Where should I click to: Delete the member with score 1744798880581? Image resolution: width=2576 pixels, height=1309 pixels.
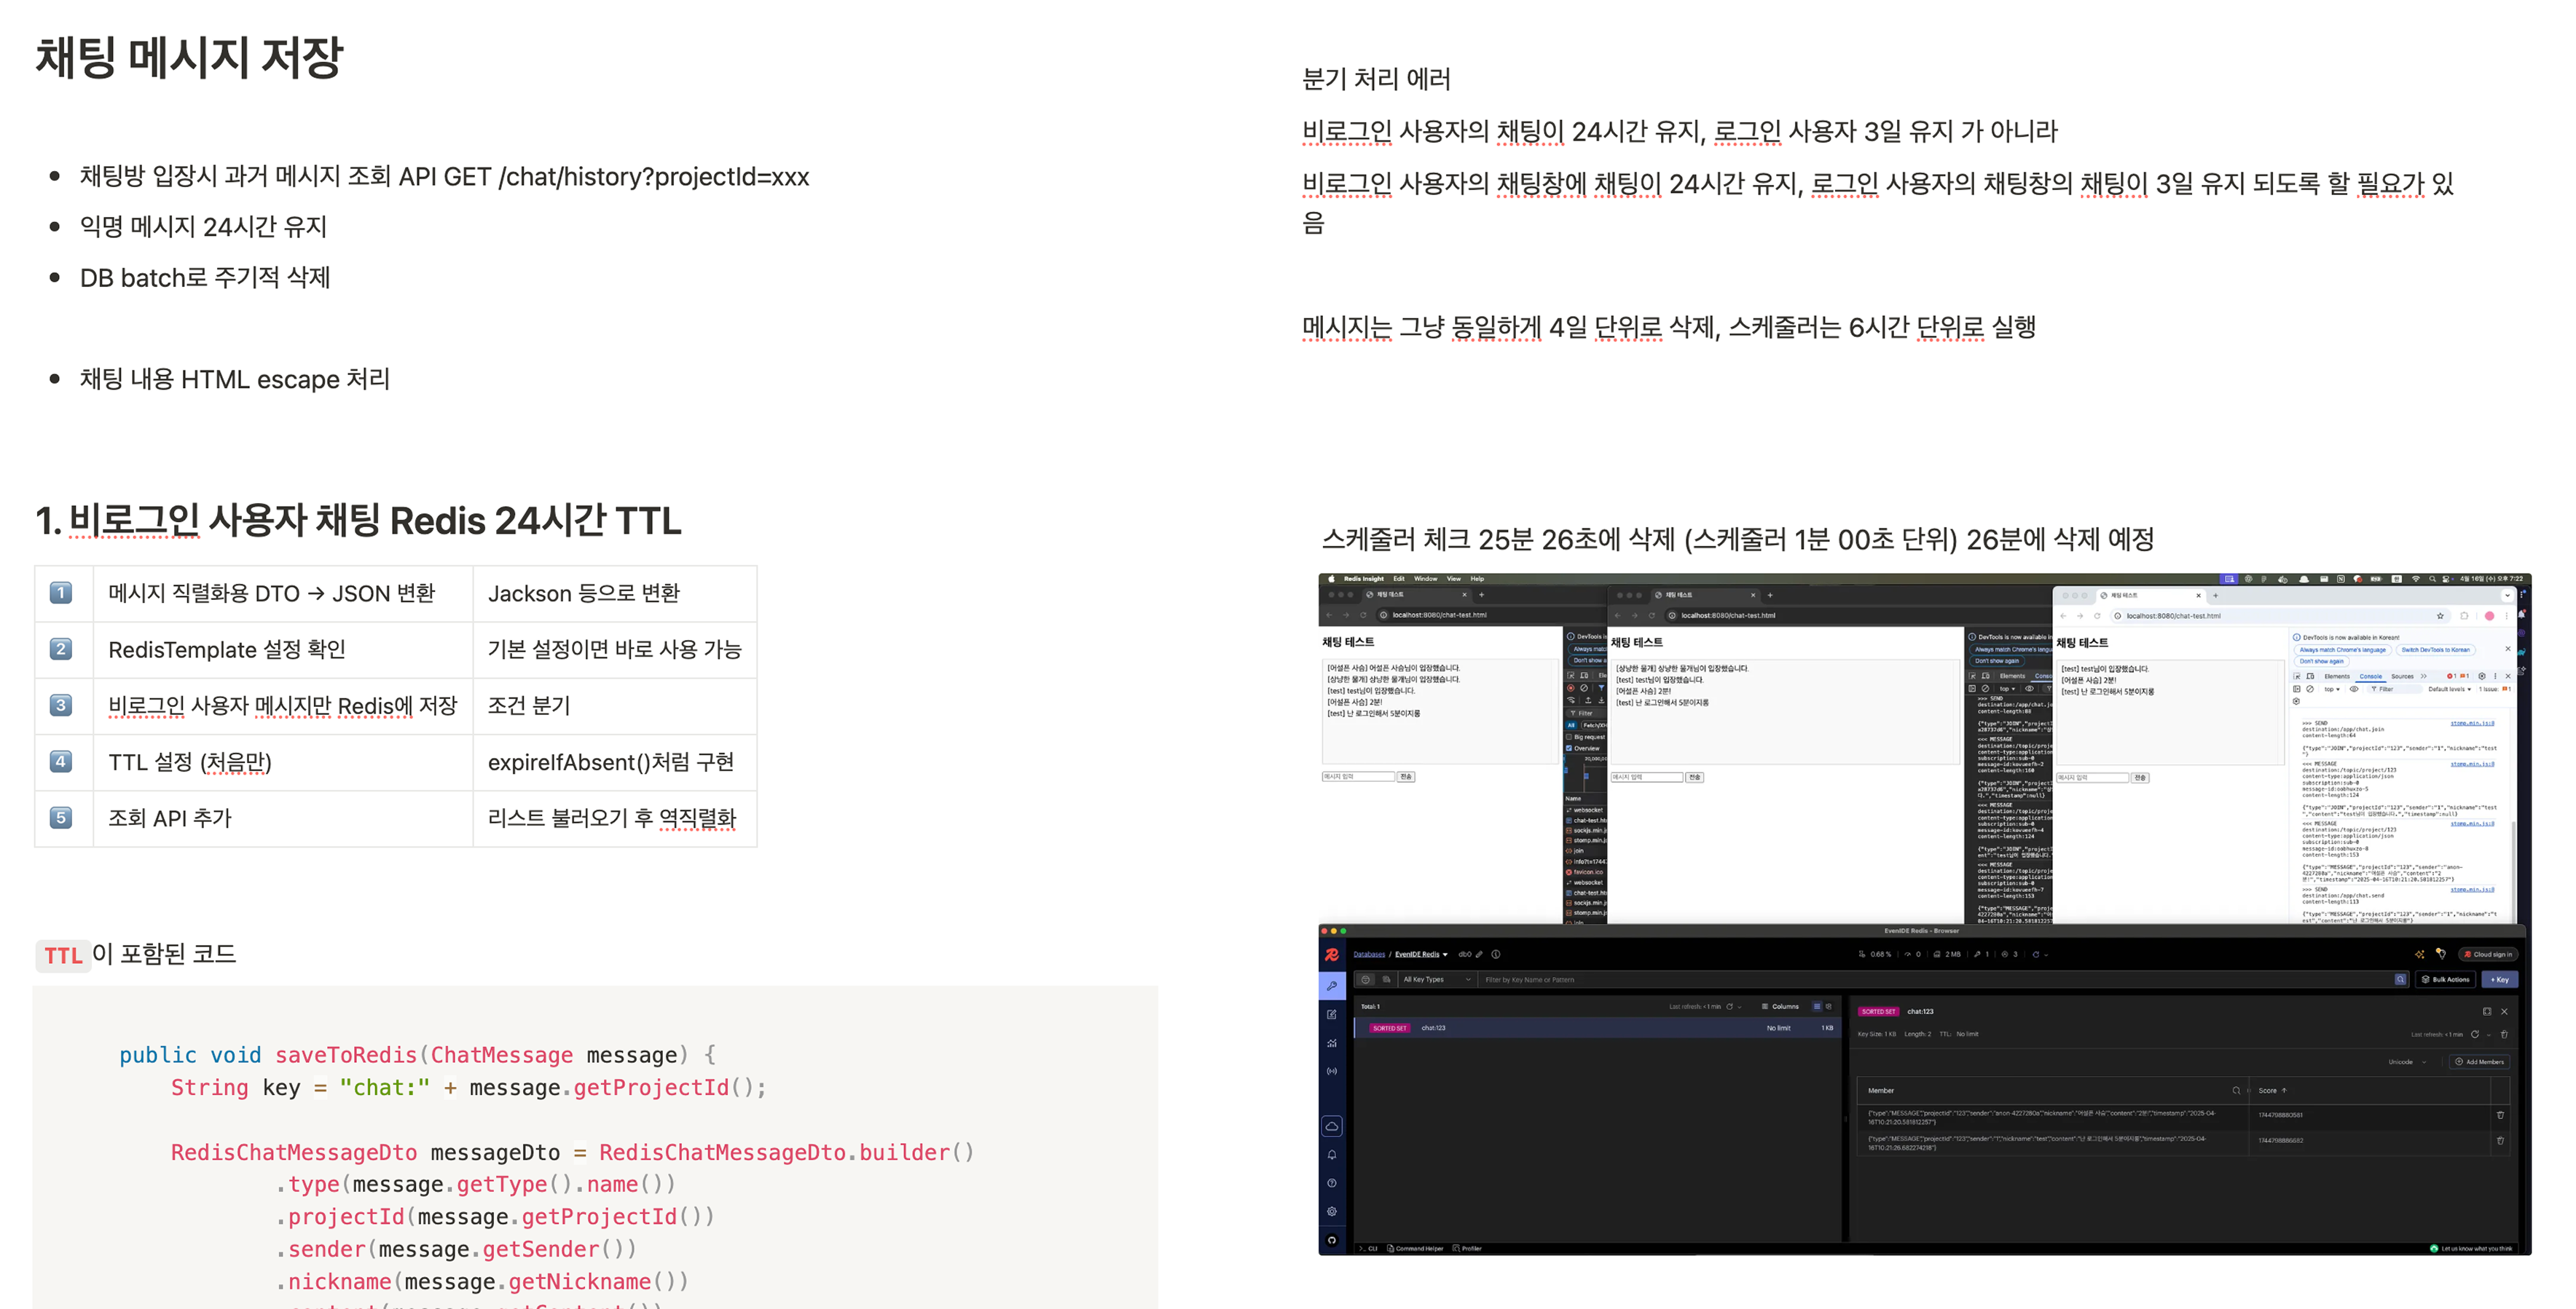pos(2500,1115)
